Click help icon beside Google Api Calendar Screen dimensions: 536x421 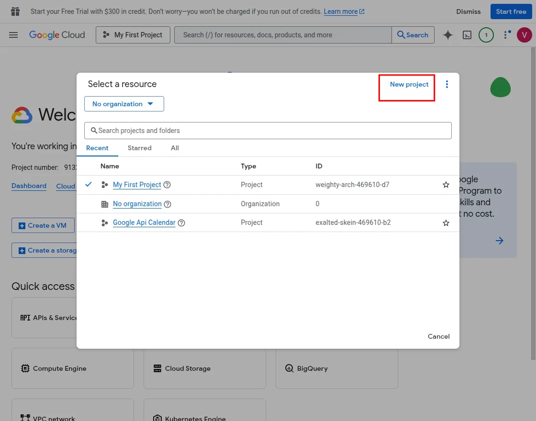coord(181,223)
